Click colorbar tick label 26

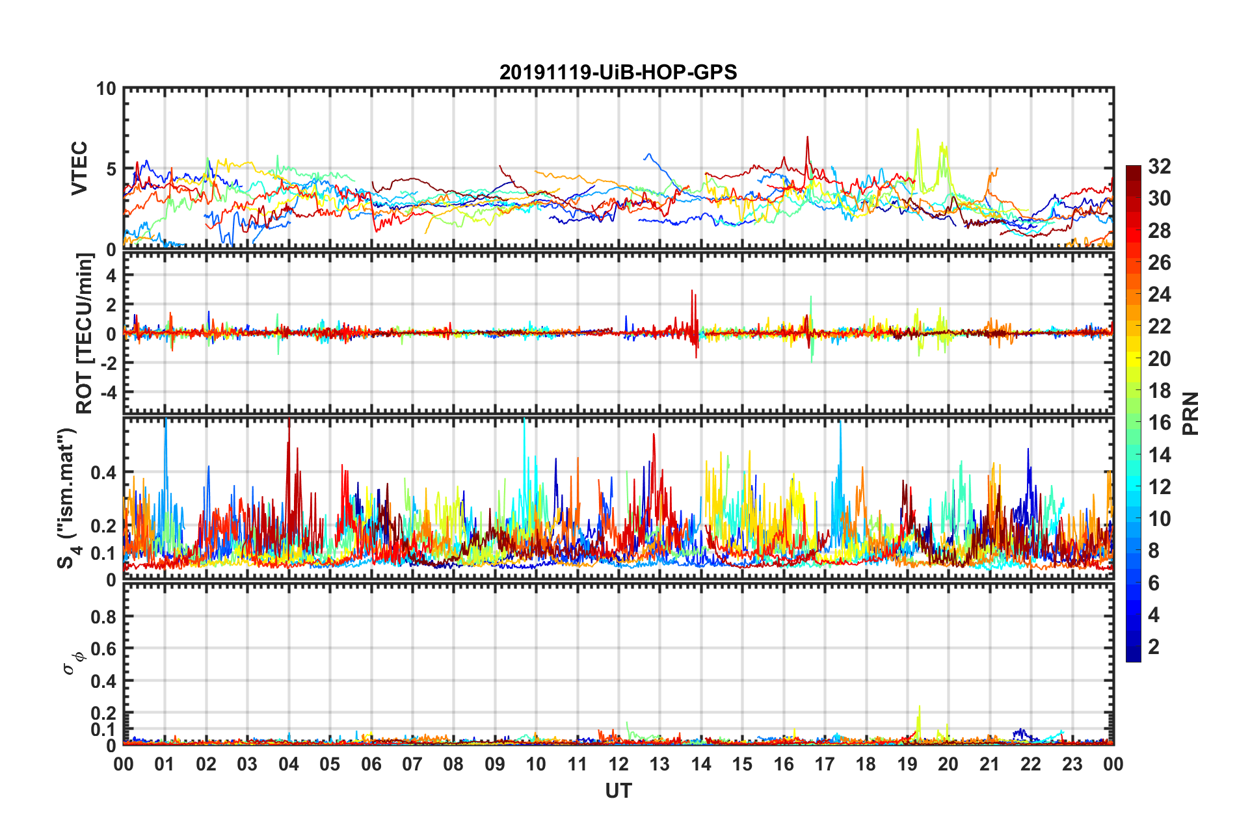[x=1159, y=262]
